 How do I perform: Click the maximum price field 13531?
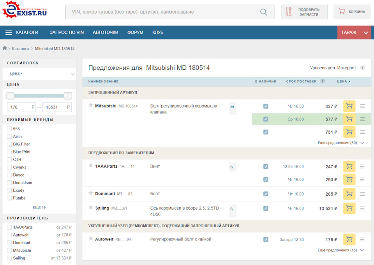tap(57, 107)
